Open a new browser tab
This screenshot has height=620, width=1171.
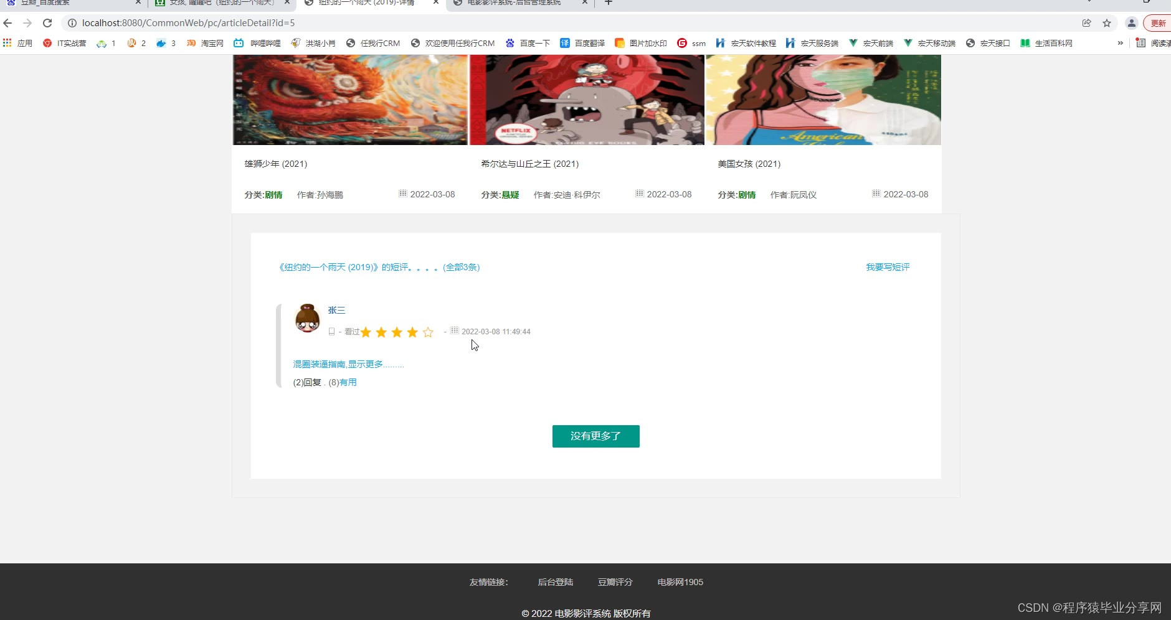click(609, 2)
